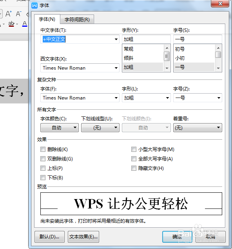
Task: Click the WPS logo in dialog title bar
Action: (34, 6)
